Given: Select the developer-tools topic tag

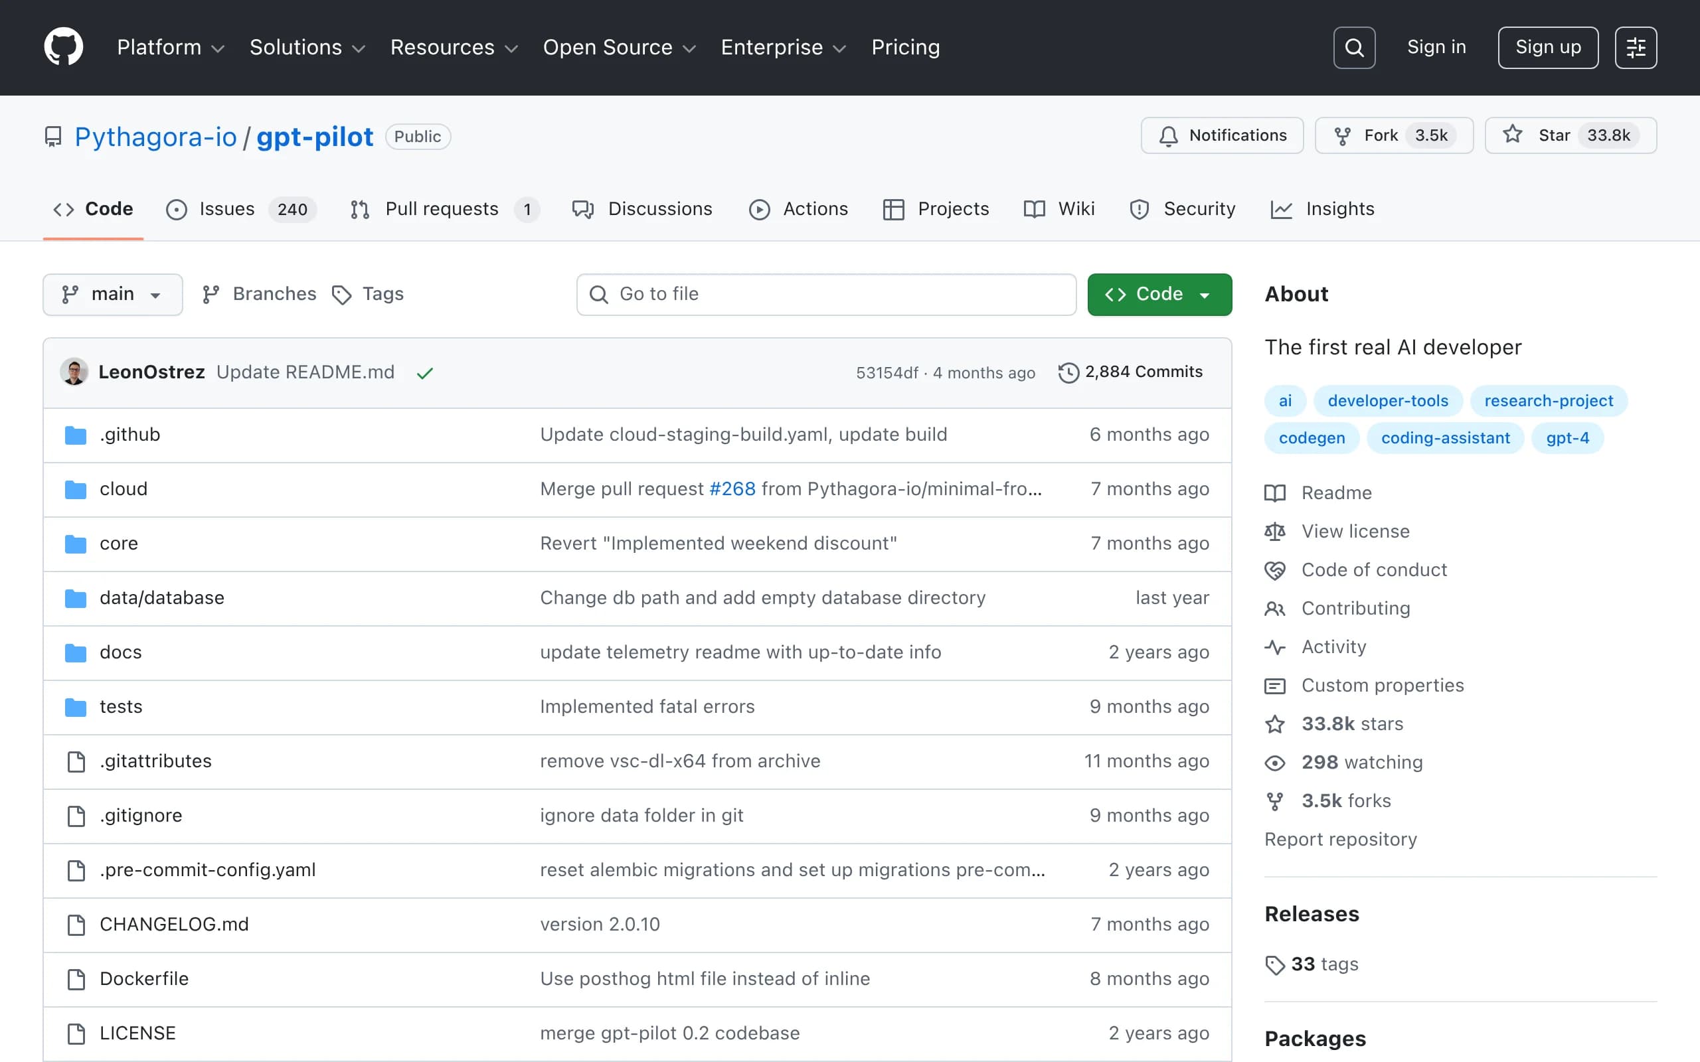Looking at the screenshot, I should (x=1387, y=401).
